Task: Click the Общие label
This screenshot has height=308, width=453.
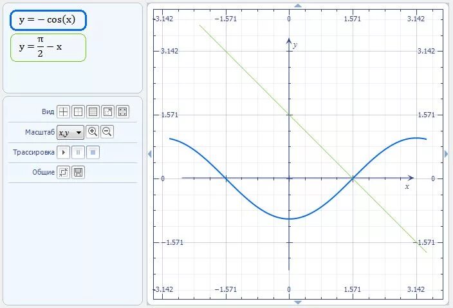Action: tap(43, 172)
